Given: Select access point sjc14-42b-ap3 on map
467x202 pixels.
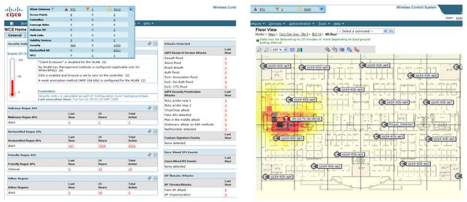Looking at the screenshot, I should tap(389, 136).
